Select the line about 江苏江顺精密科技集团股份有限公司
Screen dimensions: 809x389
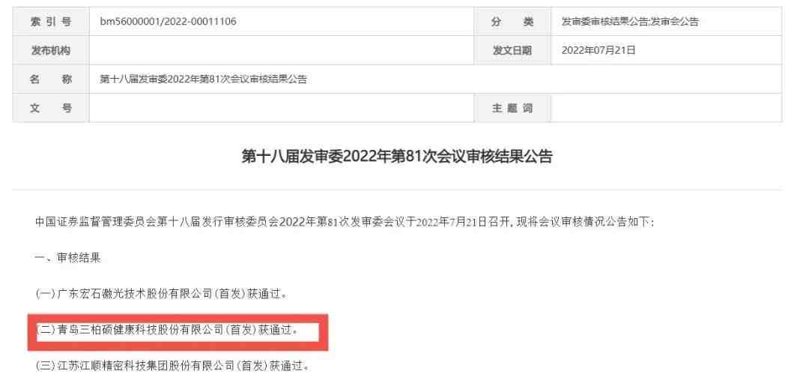173,367
